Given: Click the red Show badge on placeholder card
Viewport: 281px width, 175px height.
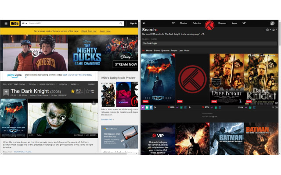Looking at the screenshot, I should coord(180,101).
